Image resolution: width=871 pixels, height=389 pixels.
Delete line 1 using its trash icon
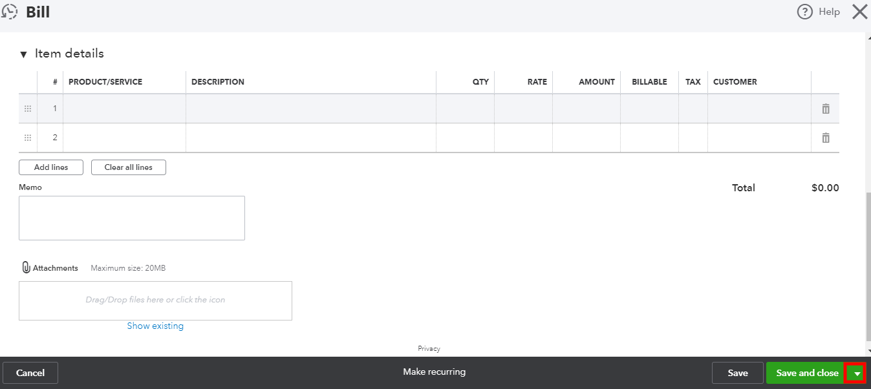(x=825, y=108)
